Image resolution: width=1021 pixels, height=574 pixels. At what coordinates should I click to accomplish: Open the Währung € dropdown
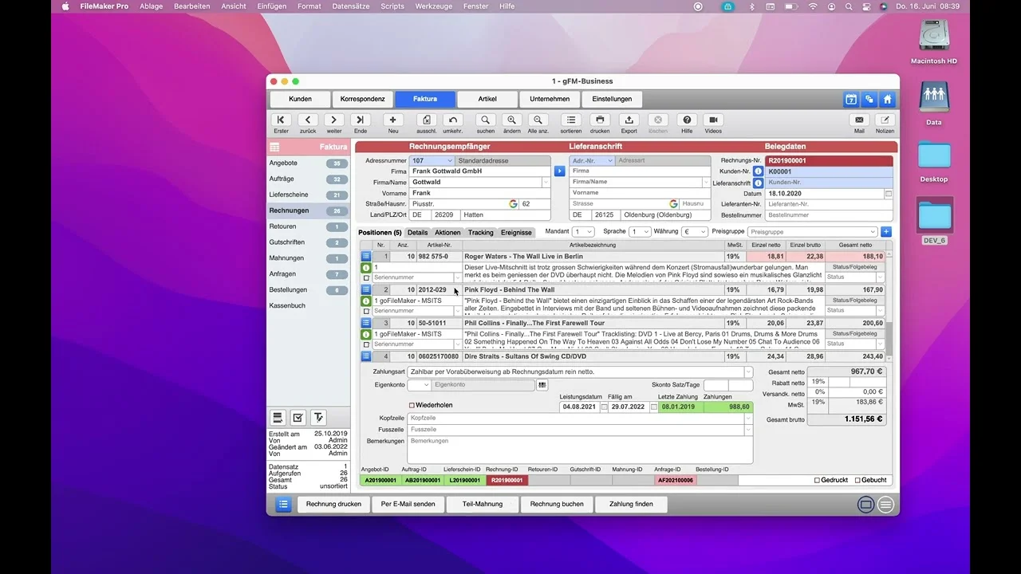694,232
